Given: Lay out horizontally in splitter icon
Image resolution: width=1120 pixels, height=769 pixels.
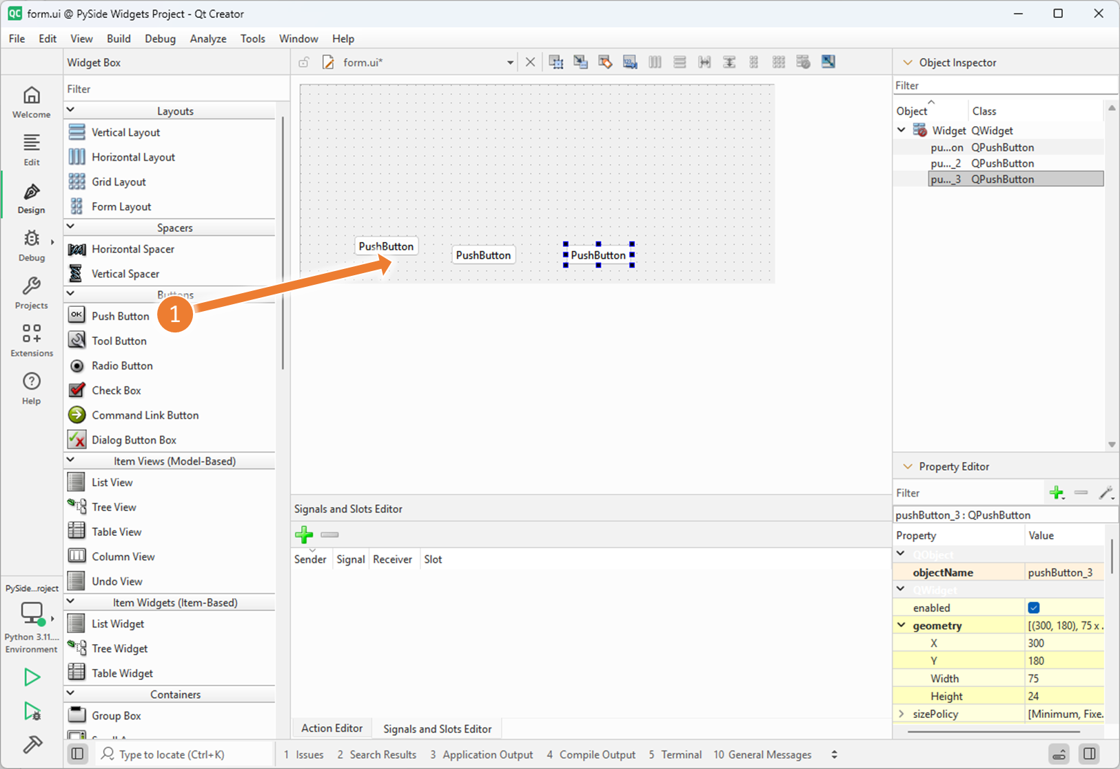Looking at the screenshot, I should [704, 62].
